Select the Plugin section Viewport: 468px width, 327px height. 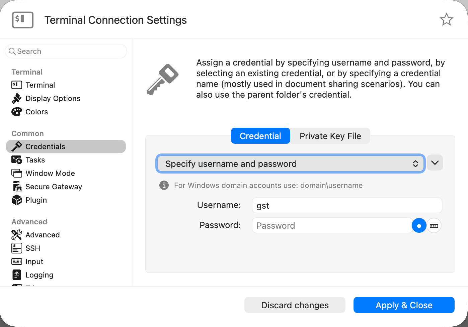coord(36,200)
